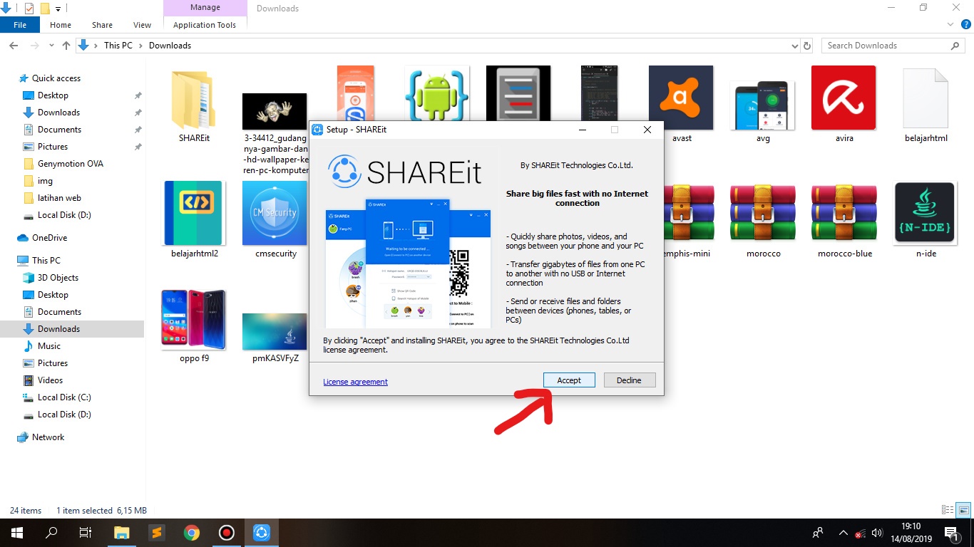Screen dimensions: 974x547
Task: Select the pmKASVFyZ image thumbnail
Action: [275, 331]
